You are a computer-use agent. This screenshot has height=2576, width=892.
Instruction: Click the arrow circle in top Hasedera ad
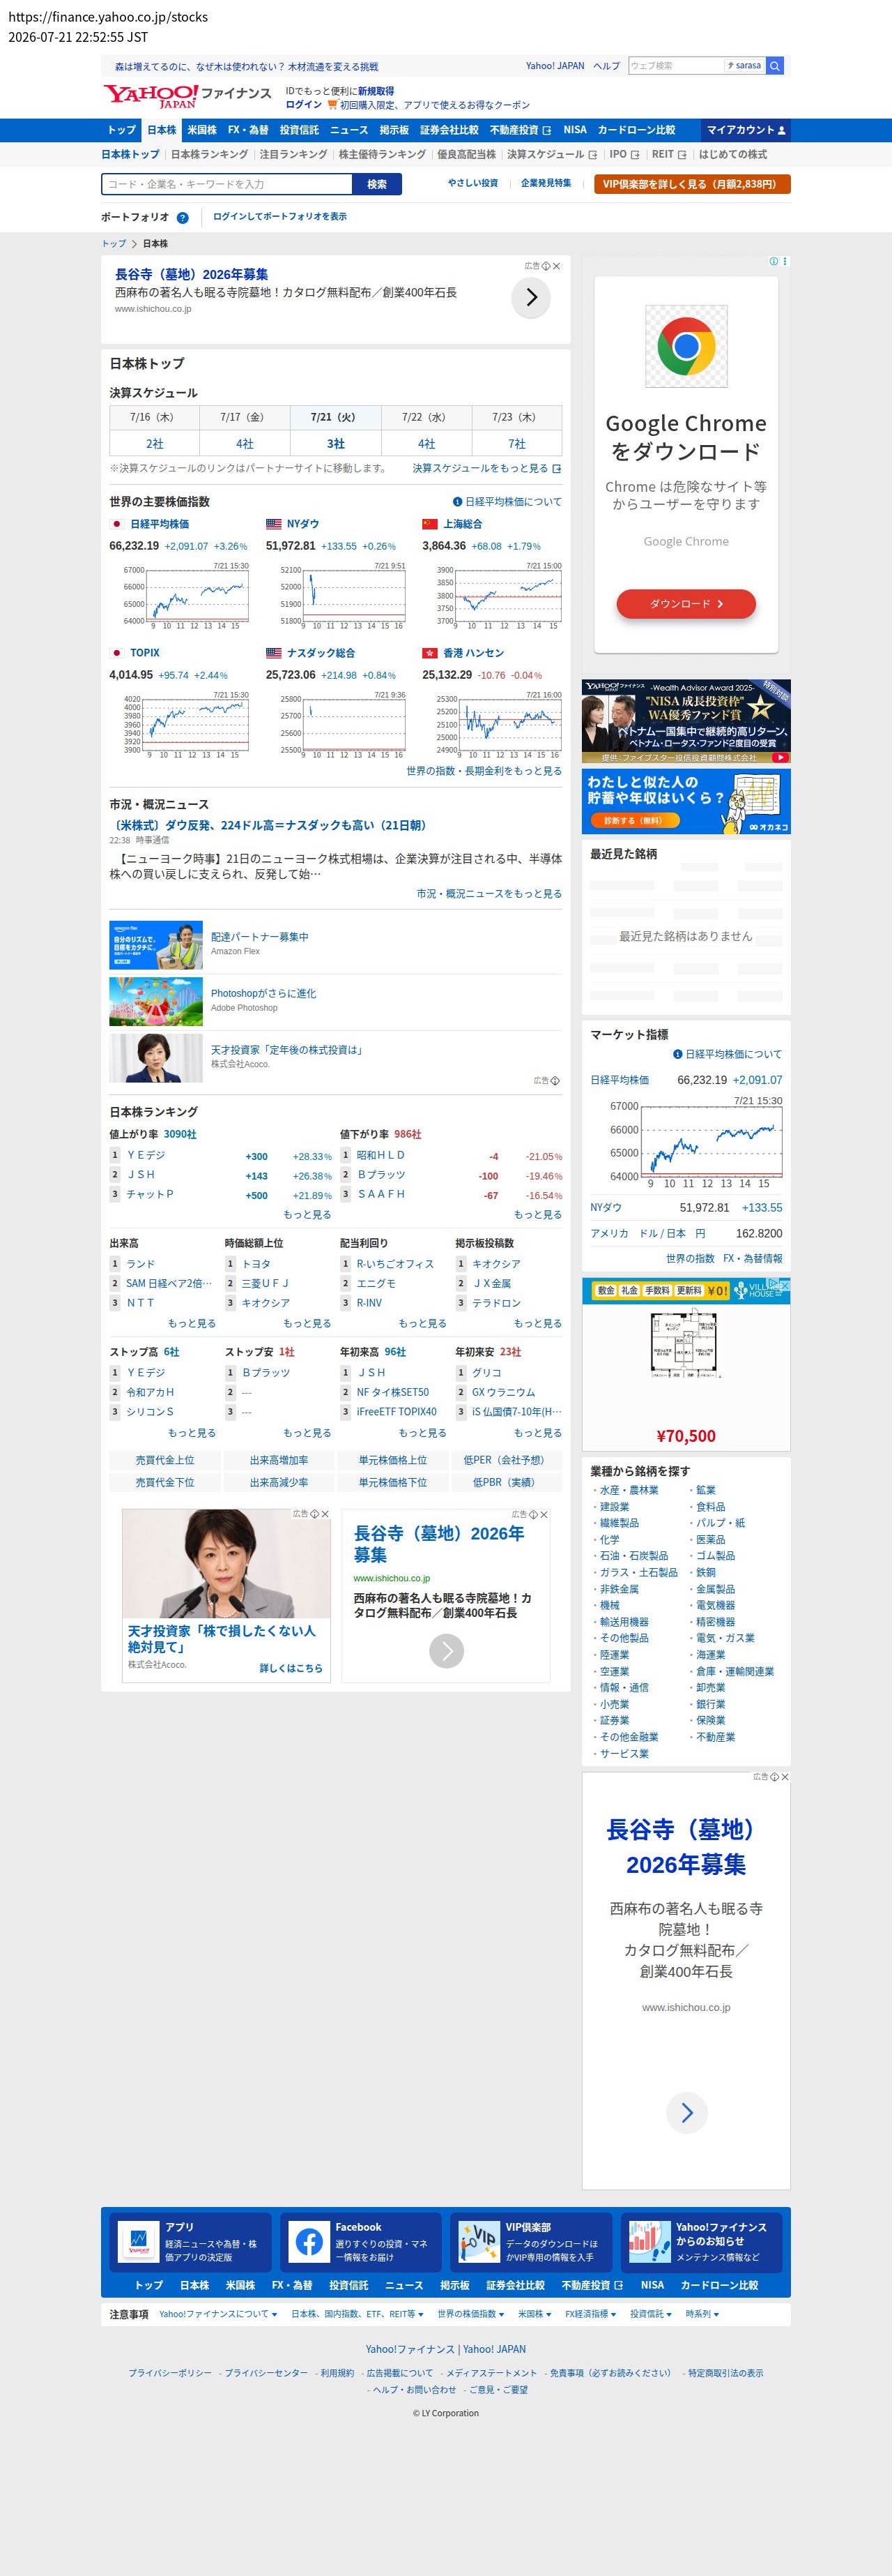tap(530, 297)
